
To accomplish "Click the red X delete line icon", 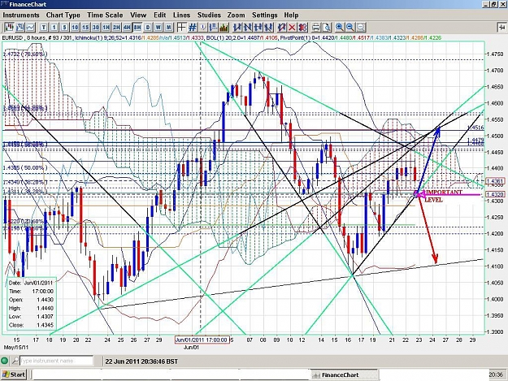I will tap(293, 27).
